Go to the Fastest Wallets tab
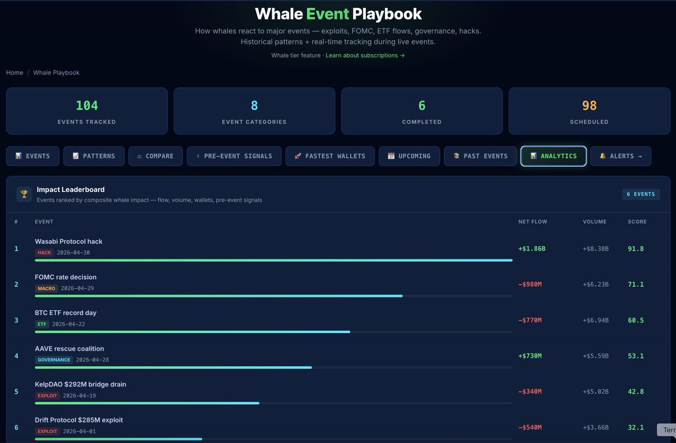676x443 pixels. 330,156
